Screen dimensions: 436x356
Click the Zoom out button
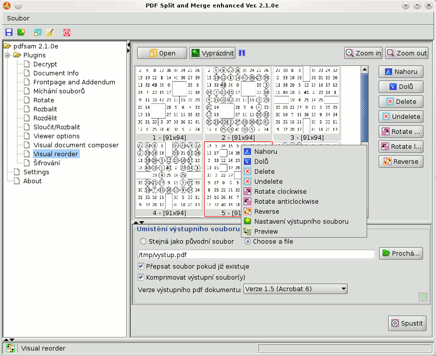click(x=407, y=53)
